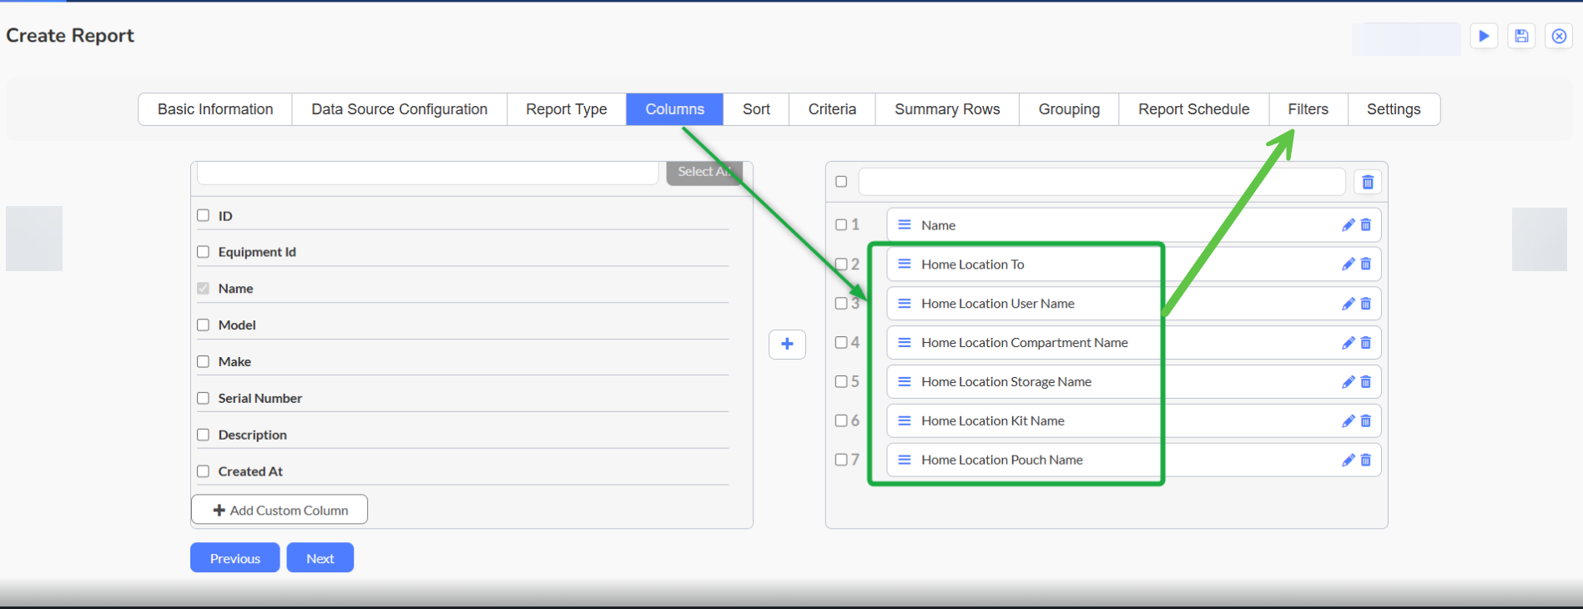Delete the Home Location To column
Screen dimensions: 1583x609
[x=1366, y=264]
